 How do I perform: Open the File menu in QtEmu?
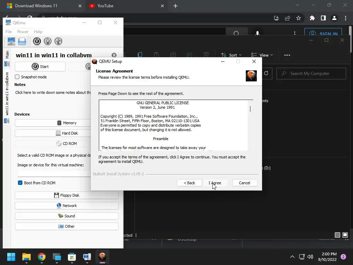click(9, 31)
